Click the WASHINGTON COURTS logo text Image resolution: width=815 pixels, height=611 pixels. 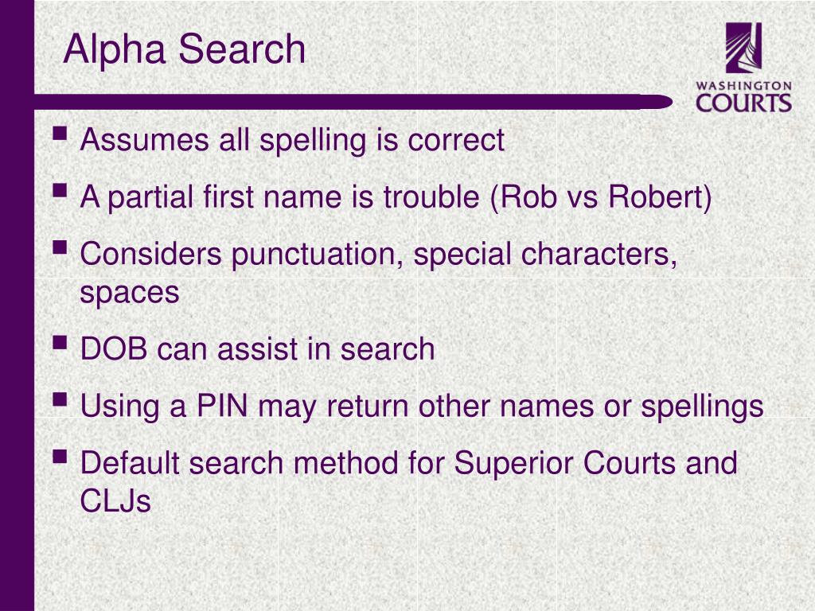click(743, 97)
